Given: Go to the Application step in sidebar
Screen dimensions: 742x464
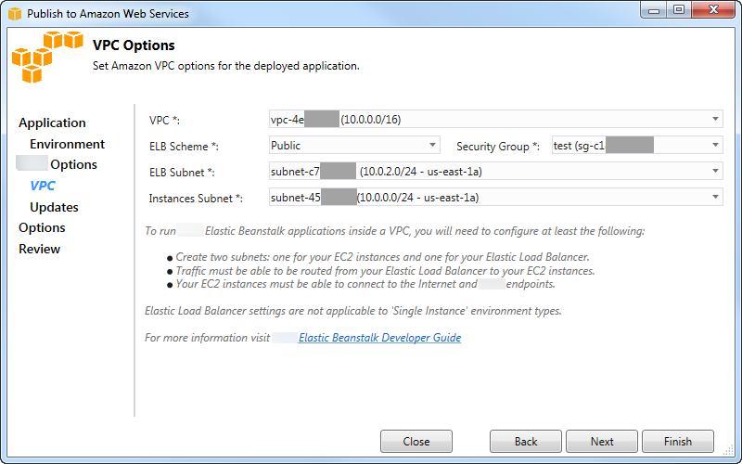Looking at the screenshot, I should pyautogui.click(x=52, y=122).
